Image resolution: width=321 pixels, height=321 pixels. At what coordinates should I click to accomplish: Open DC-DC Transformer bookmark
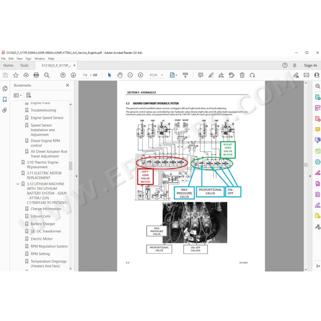46,231
